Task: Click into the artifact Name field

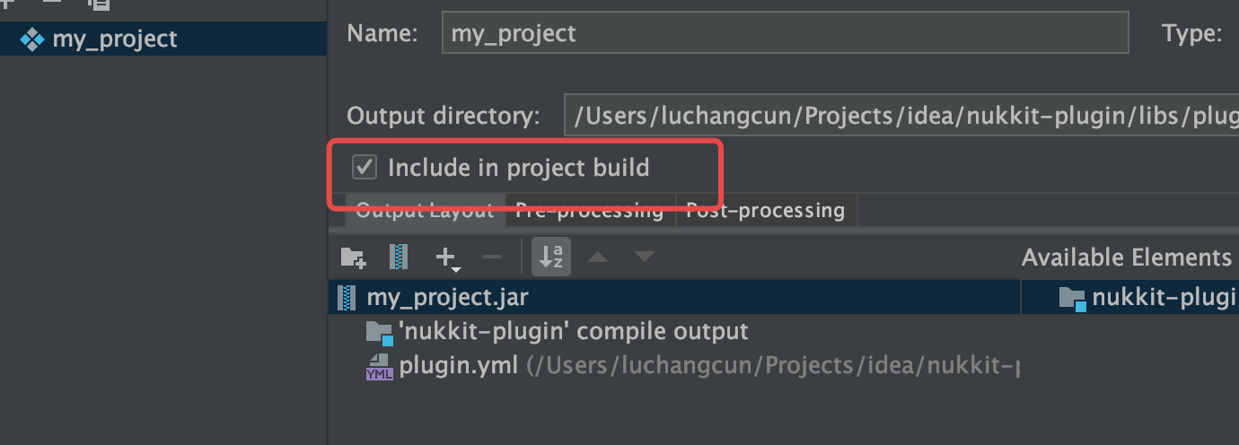Action: 784,34
